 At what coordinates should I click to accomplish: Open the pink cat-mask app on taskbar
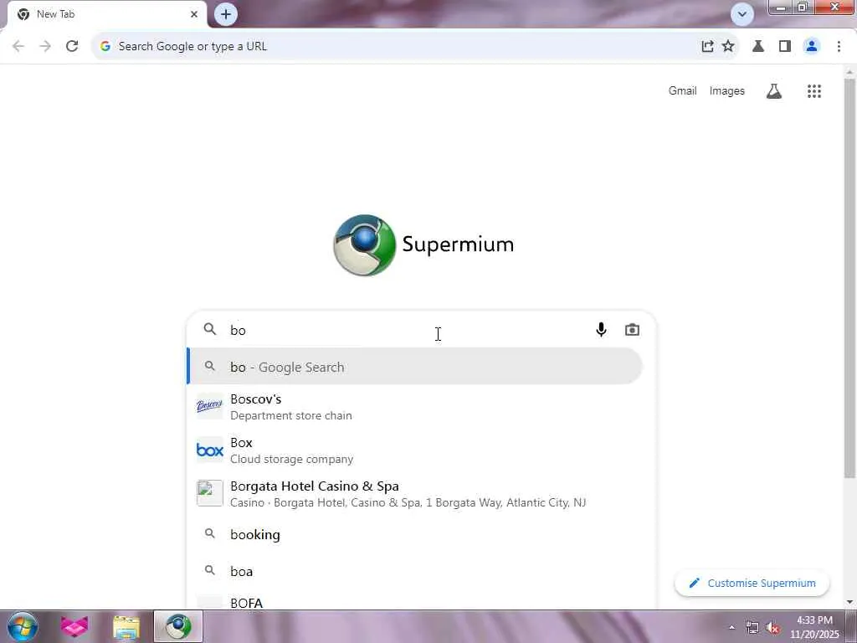tap(74, 626)
